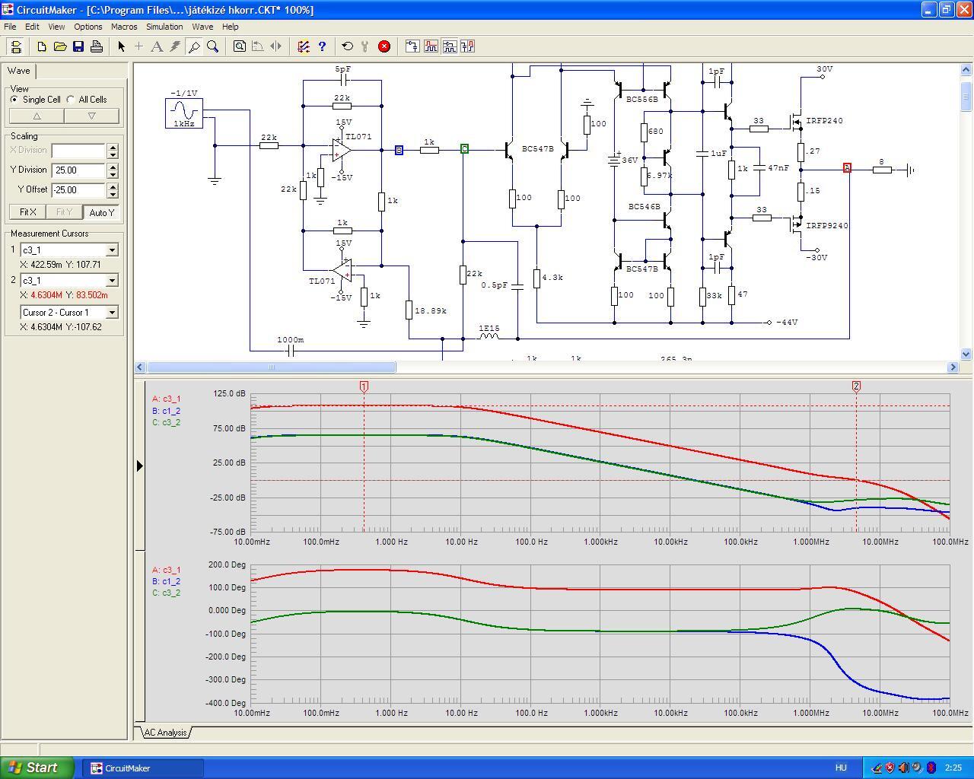
Task: Switch to the AC Analysis tab
Action: [165, 733]
